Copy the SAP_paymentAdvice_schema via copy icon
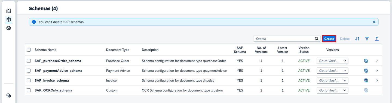This screenshot has width=392, height=103. 366,71
